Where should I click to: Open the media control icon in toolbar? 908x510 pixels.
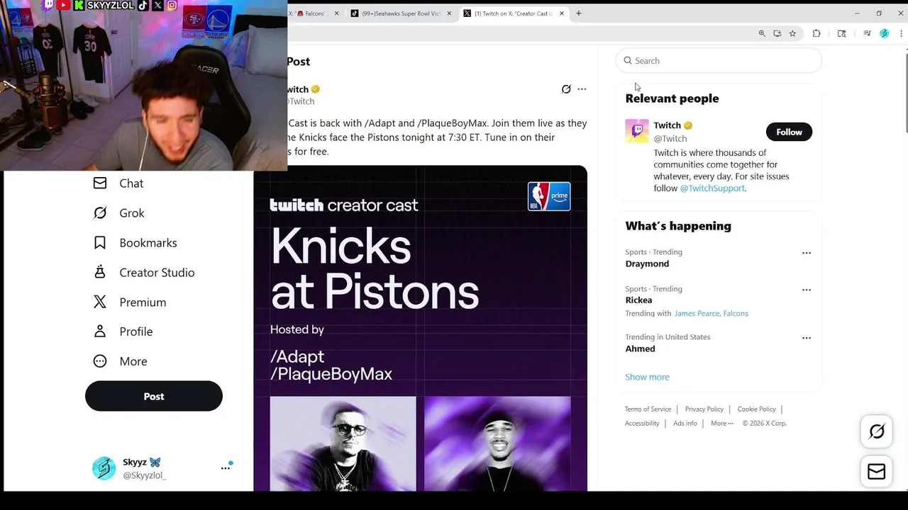point(867,33)
